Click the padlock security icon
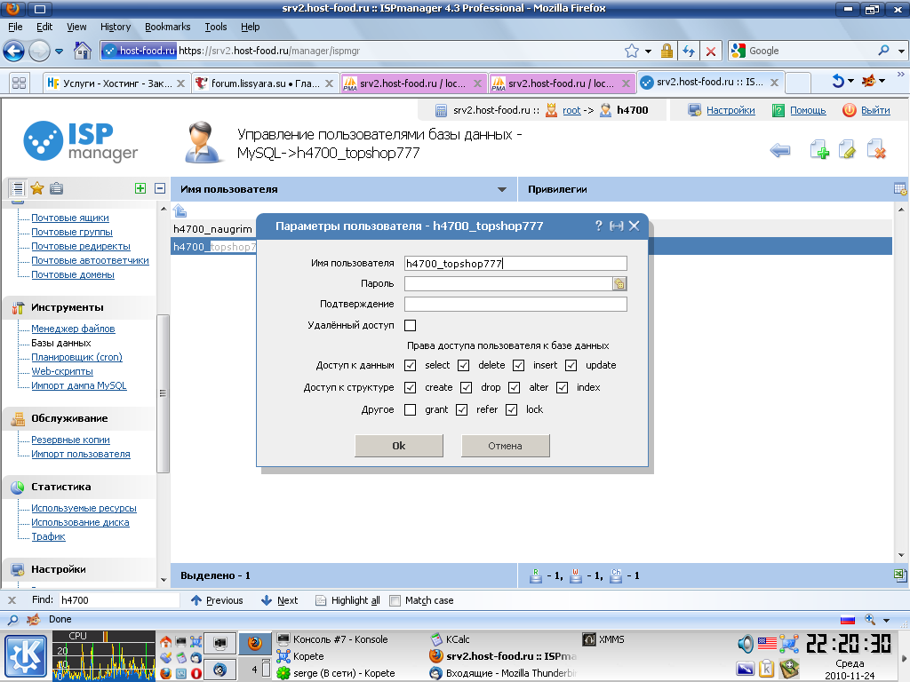Viewport: 910px width, 682px height. click(x=667, y=51)
